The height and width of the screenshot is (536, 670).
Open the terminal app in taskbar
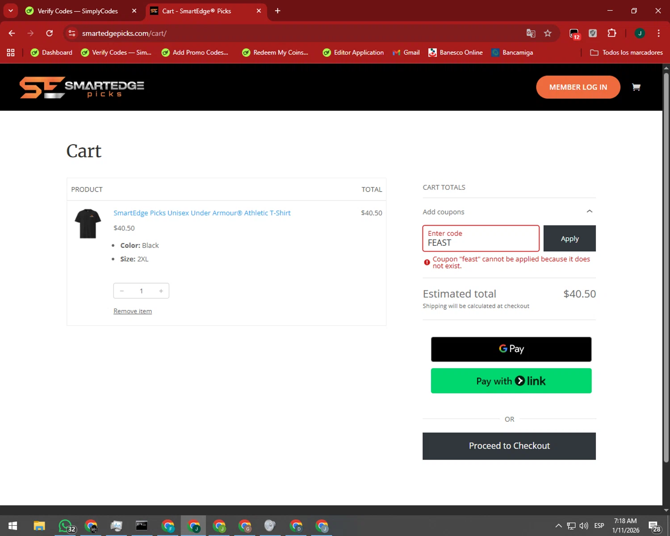pyautogui.click(x=142, y=526)
